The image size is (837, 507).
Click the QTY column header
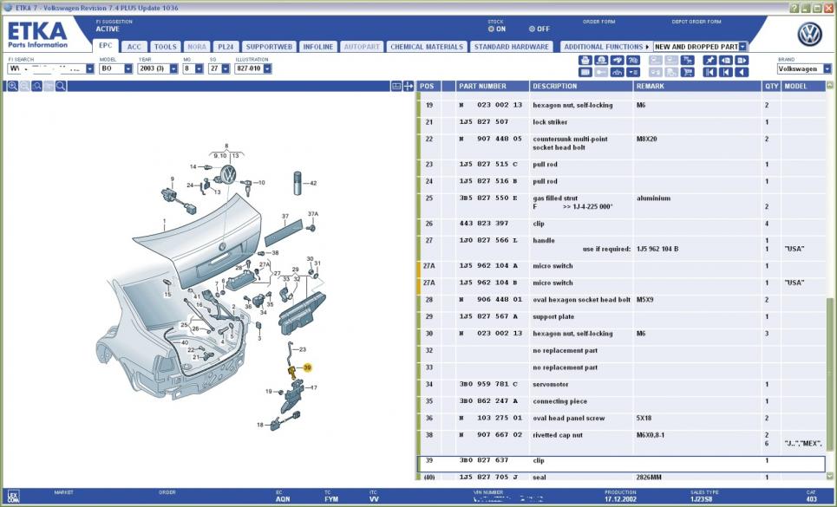(x=771, y=86)
